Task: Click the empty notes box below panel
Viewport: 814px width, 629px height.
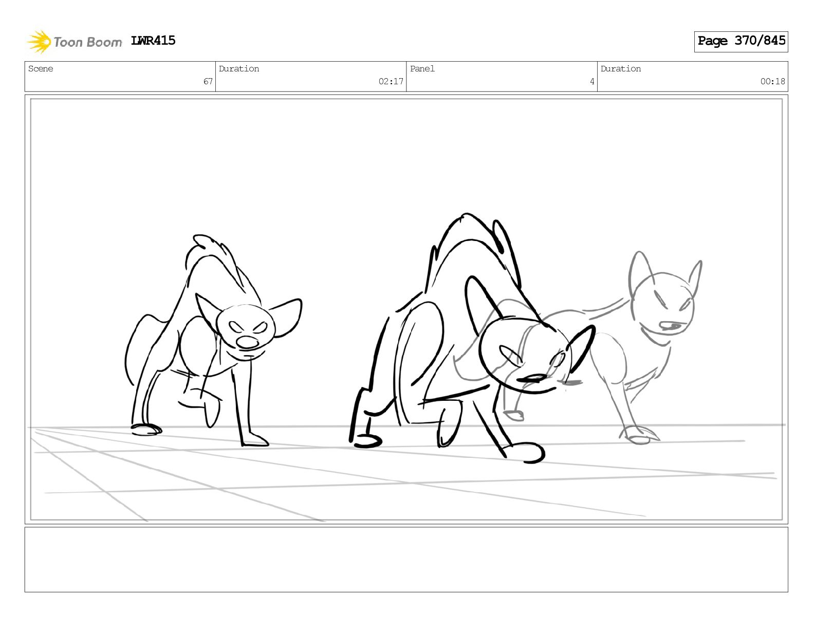Action: 406,560
